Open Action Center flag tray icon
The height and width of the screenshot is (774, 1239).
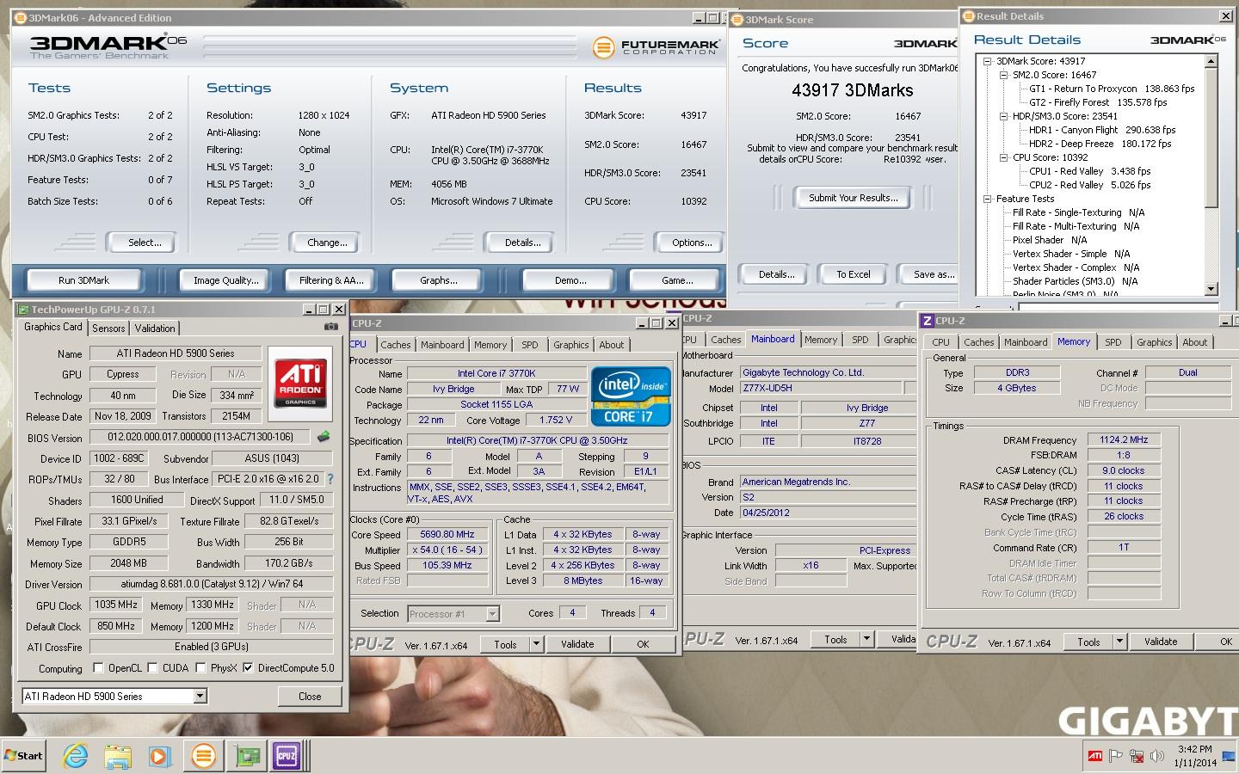pyautogui.click(x=1116, y=756)
